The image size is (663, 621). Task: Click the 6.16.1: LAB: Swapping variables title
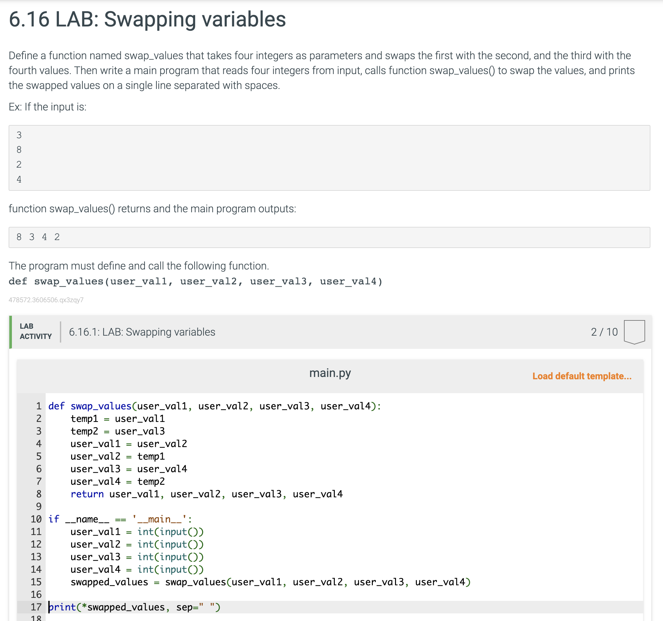coord(142,332)
